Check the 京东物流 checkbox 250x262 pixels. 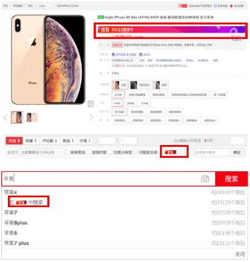(67, 152)
